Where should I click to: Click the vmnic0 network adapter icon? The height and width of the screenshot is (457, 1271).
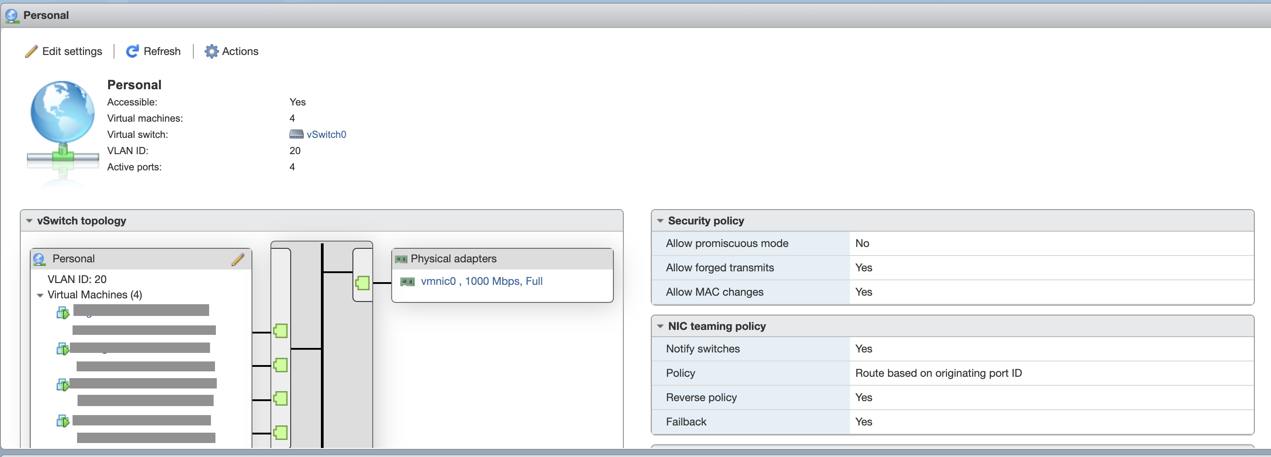click(407, 282)
